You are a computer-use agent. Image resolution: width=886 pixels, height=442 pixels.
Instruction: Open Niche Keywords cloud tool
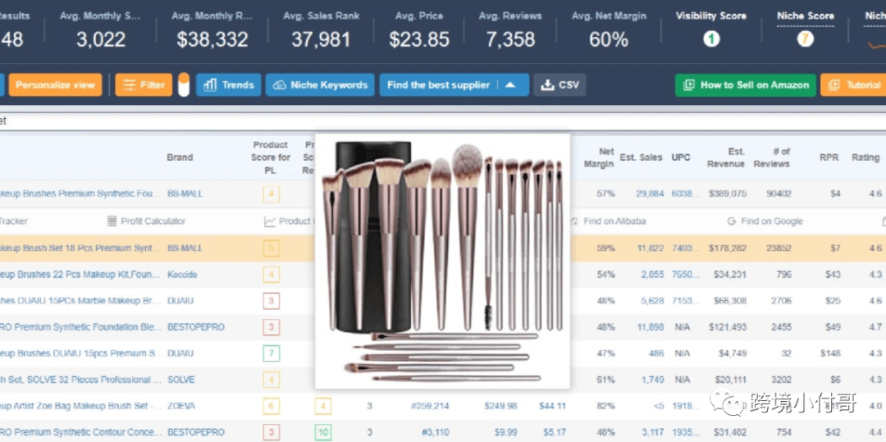click(x=320, y=84)
